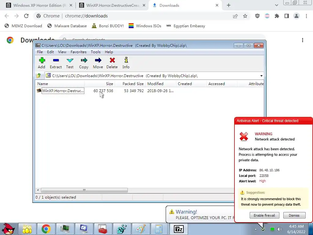Open the Edit menu in 7-Zip
Screen dimensions: 313x235
click(50, 52)
